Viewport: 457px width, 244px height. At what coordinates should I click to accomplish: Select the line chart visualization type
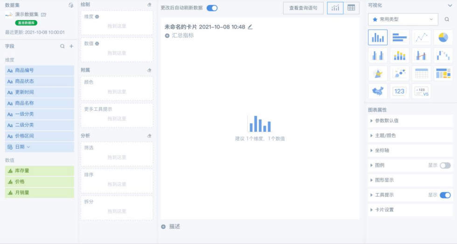pyautogui.click(x=421, y=37)
